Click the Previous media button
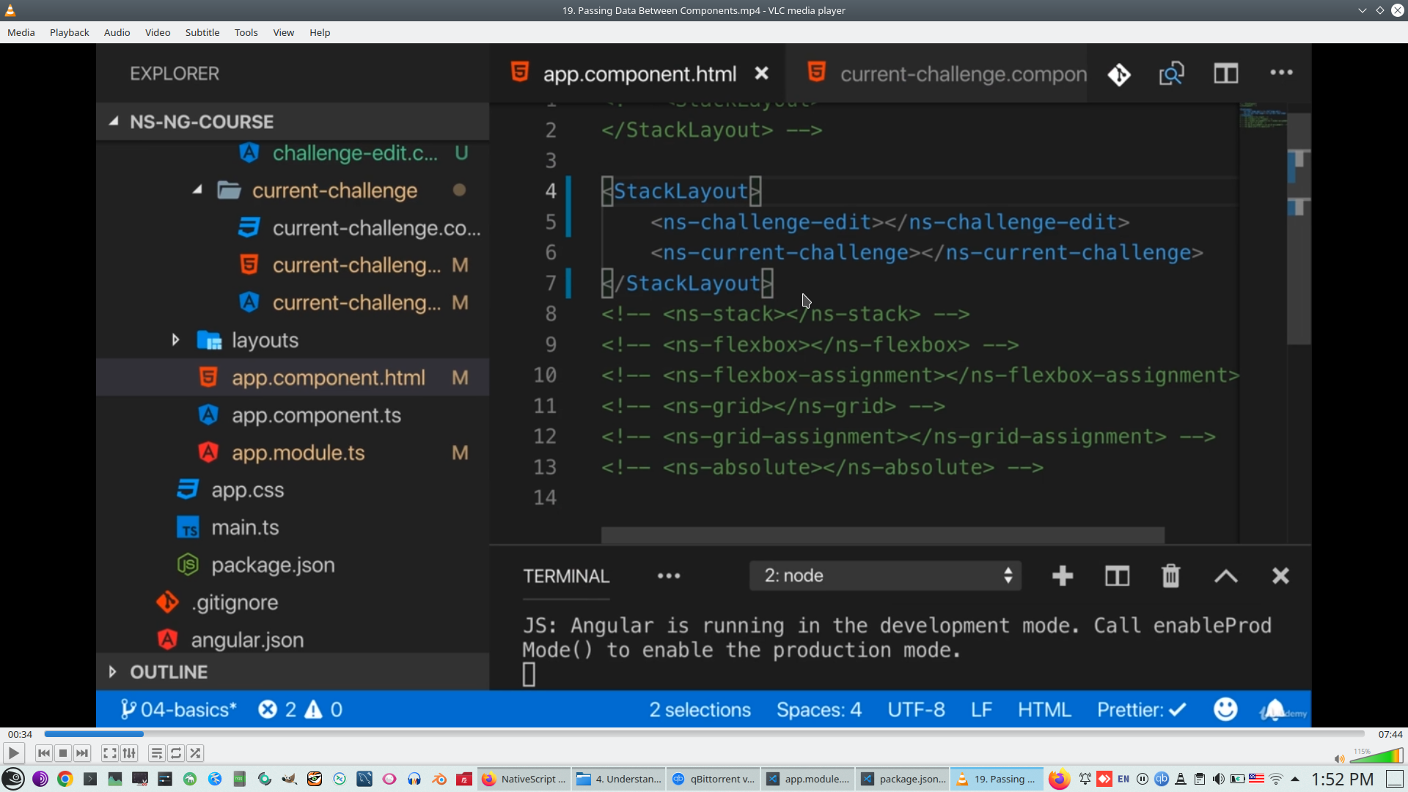 point(43,753)
